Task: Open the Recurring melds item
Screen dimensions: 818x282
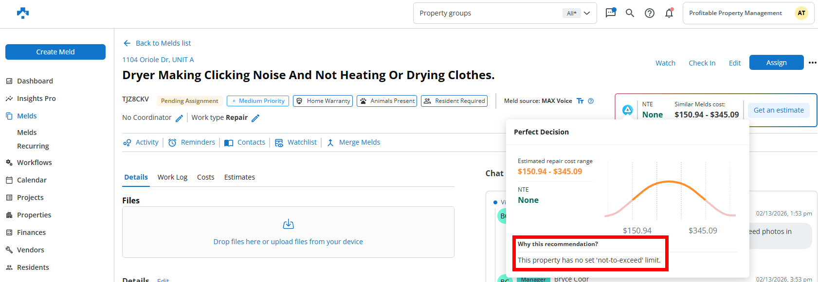Action: (33, 146)
